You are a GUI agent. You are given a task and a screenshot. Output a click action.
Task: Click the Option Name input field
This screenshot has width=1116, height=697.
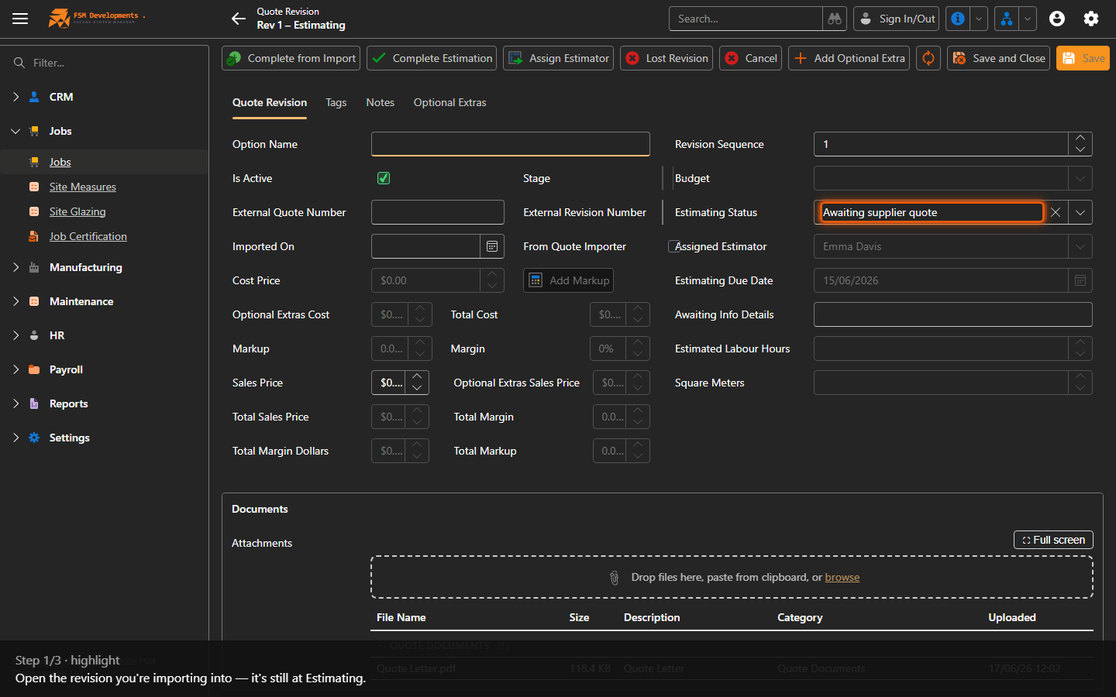[x=511, y=144]
